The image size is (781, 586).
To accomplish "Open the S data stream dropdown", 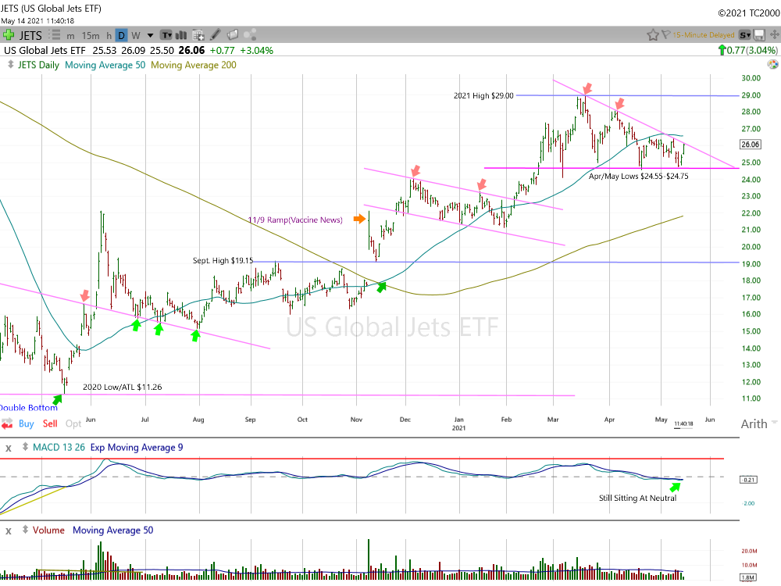I will [x=744, y=35].
